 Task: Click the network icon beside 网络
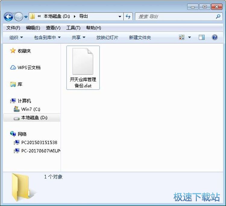click(13, 134)
